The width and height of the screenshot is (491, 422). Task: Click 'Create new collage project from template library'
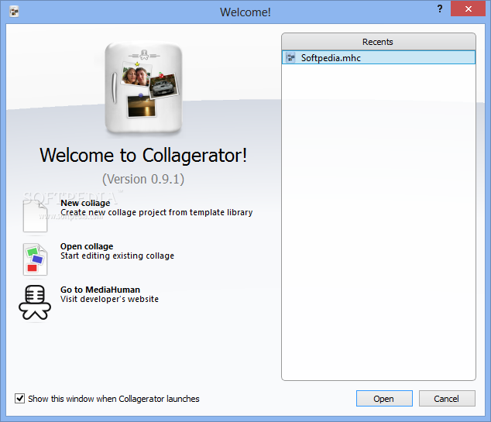(156, 212)
